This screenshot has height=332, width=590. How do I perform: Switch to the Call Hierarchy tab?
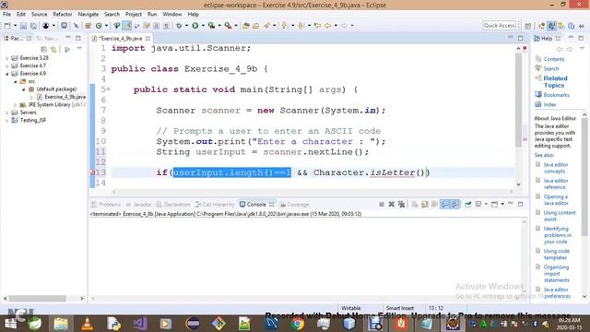pyautogui.click(x=215, y=205)
